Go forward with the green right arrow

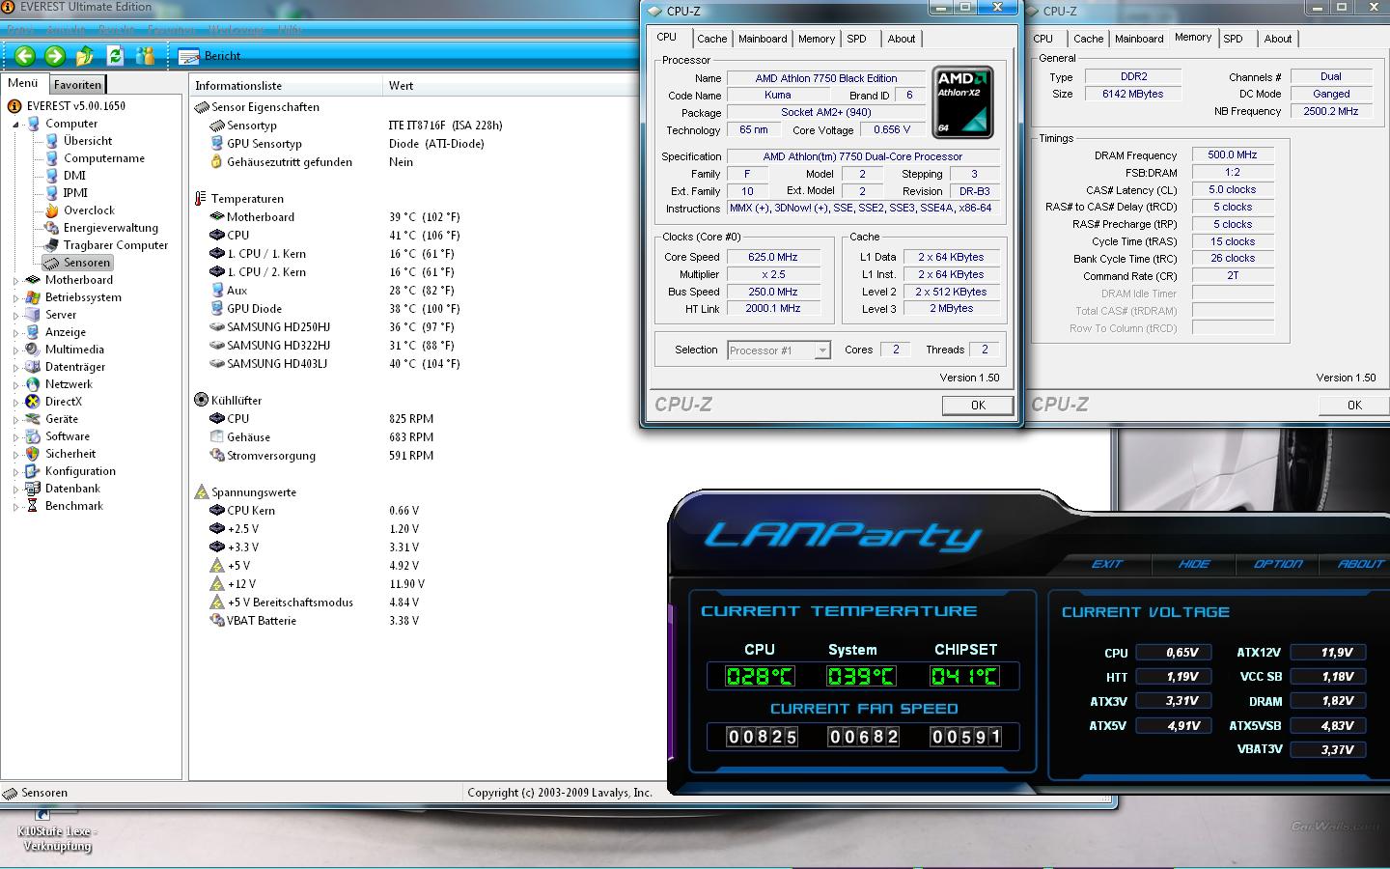(55, 55)
